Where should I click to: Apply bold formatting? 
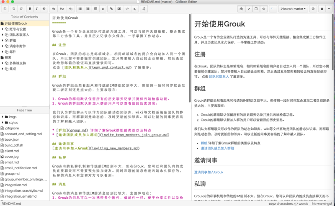tap(30, 9)
